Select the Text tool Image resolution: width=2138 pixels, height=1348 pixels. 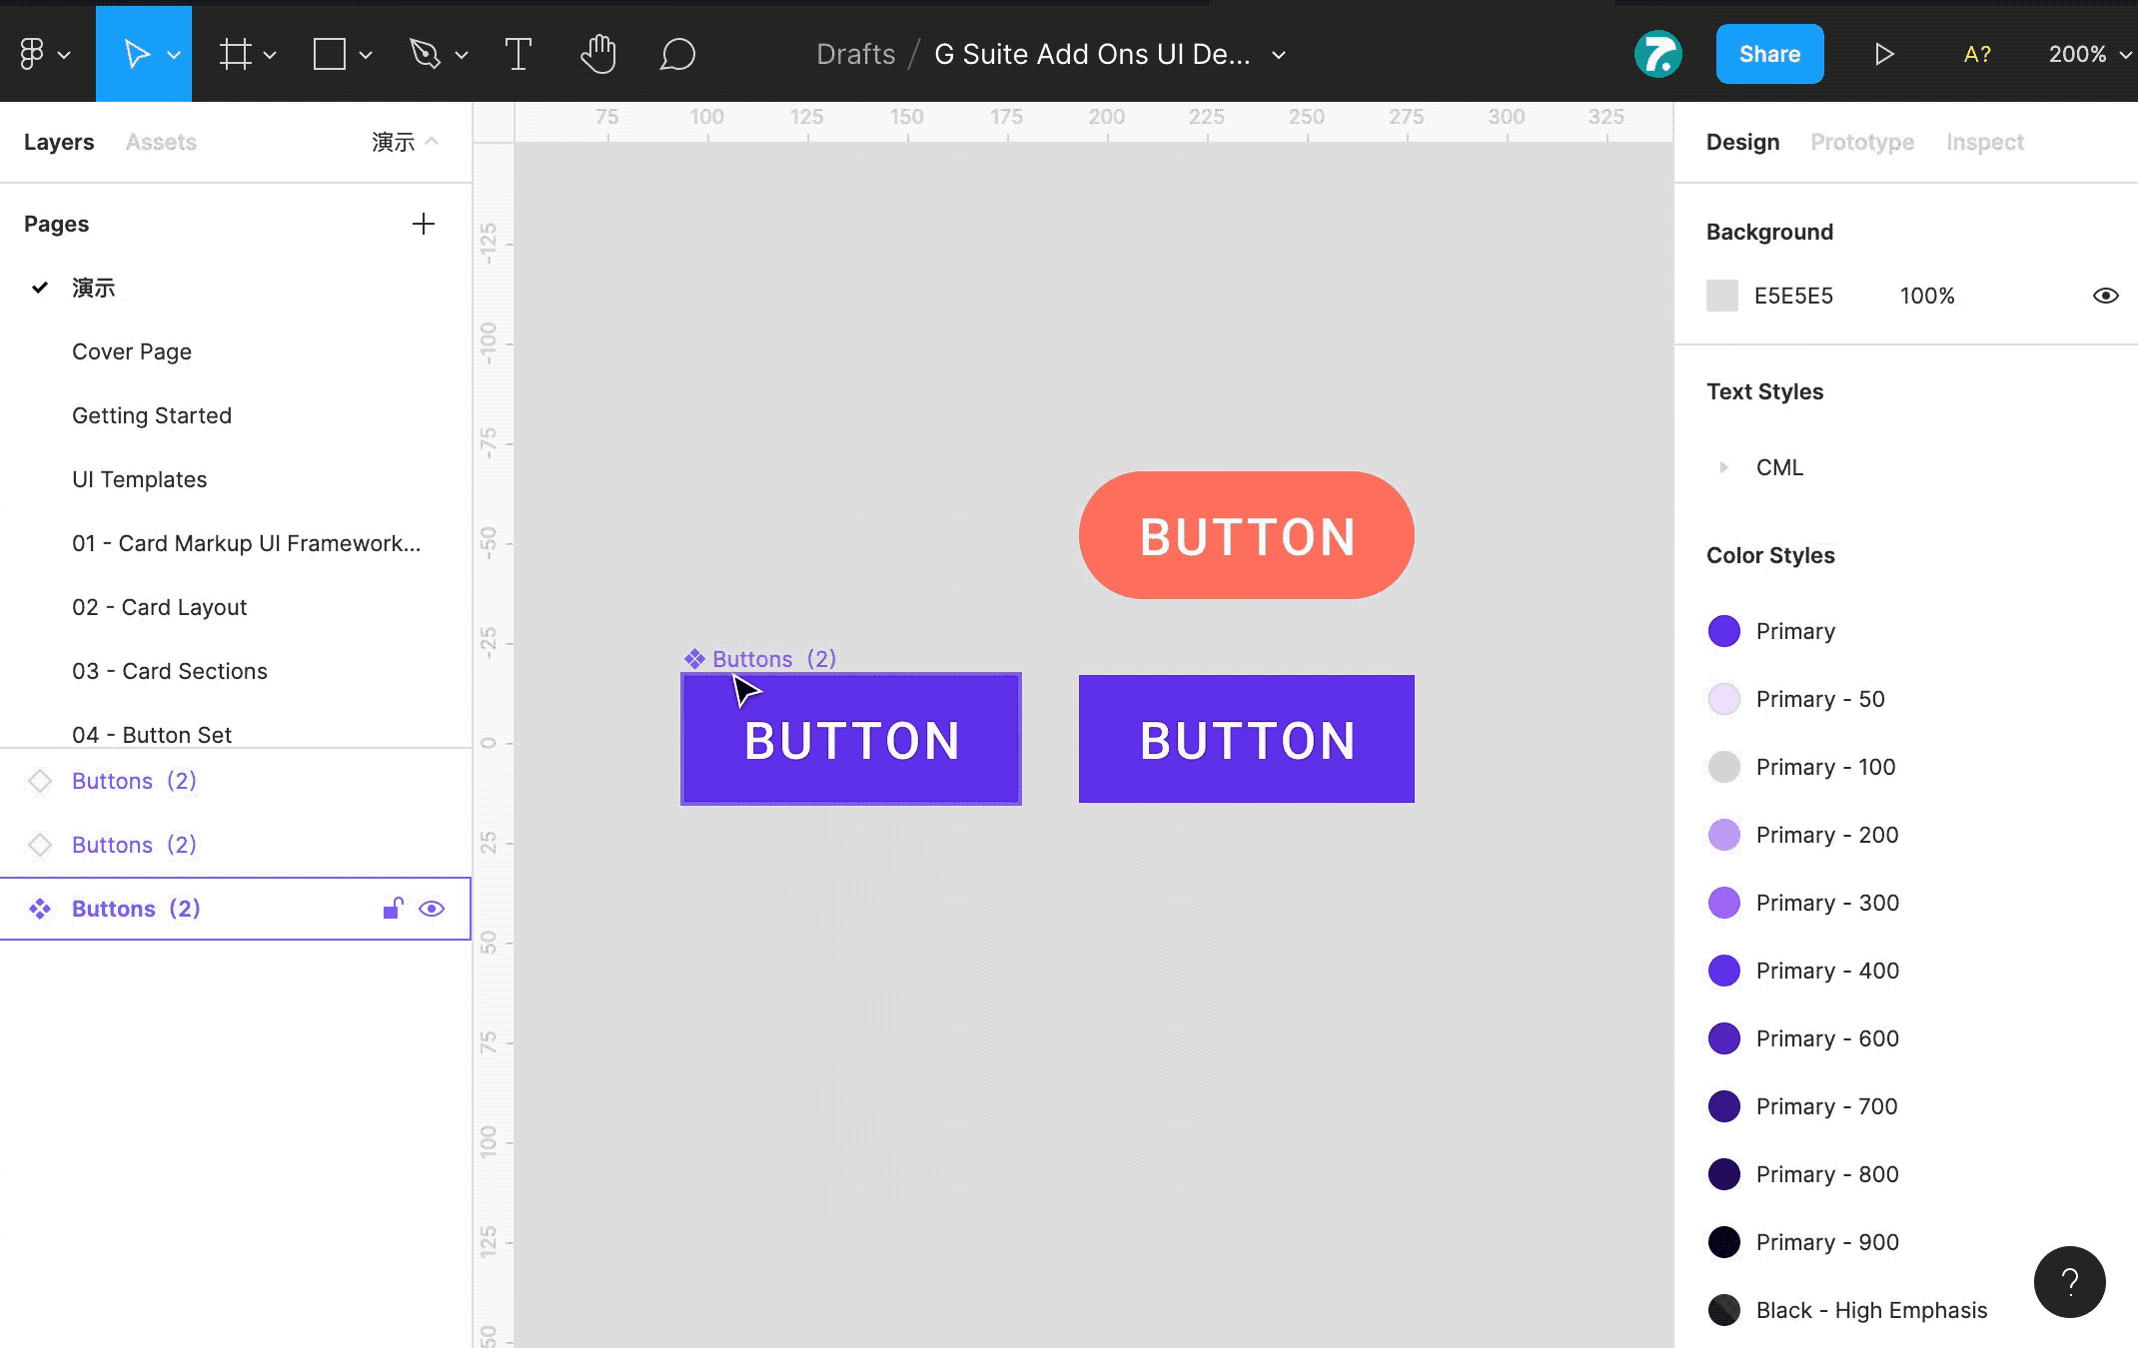click(518, 54)
